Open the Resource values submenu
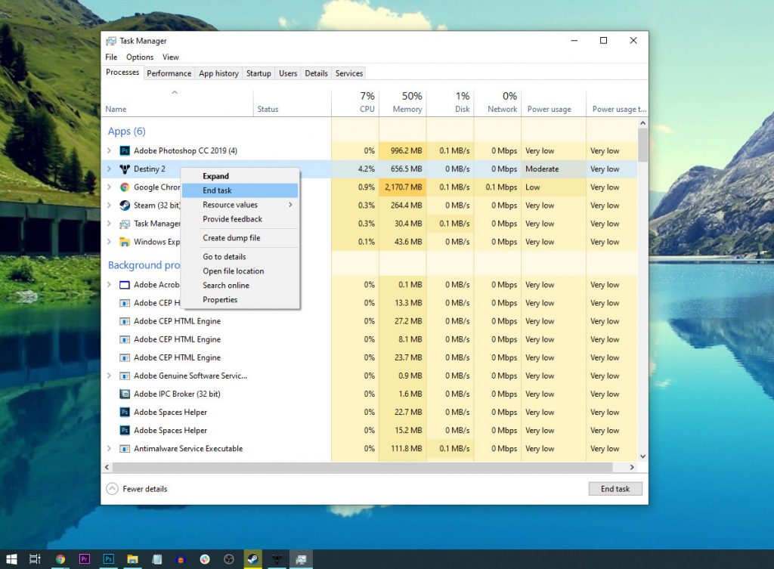This screenshot has height=569, width=774. point(240,205)
